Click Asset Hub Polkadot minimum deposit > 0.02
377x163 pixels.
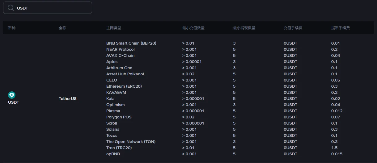(188, 74)
